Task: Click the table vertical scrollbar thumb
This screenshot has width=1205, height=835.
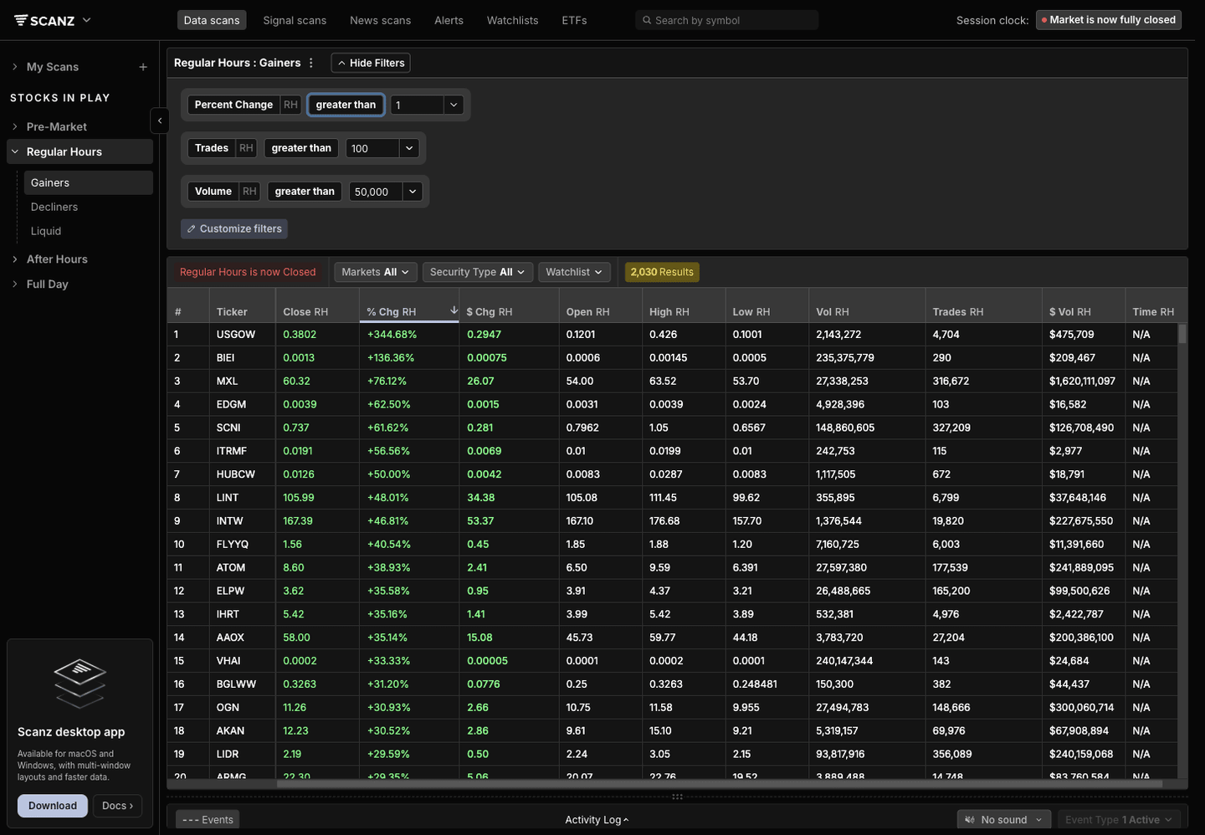Action: tap(1182, 334)
